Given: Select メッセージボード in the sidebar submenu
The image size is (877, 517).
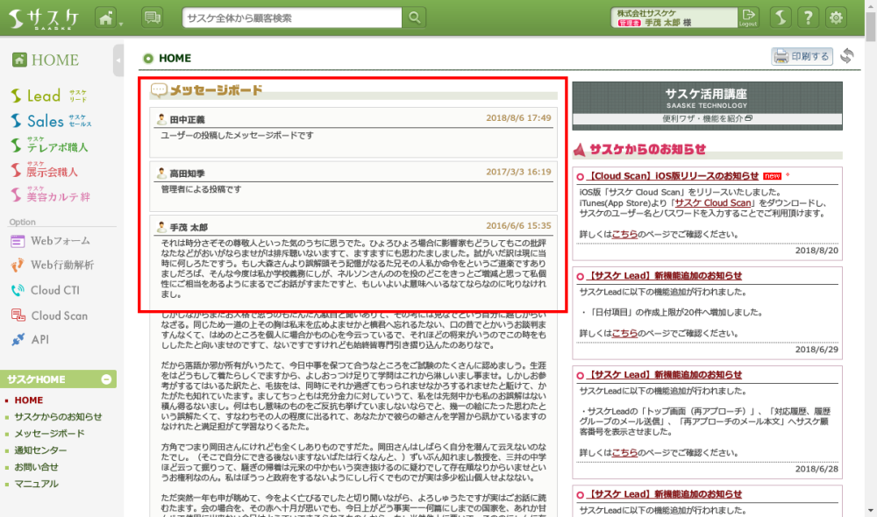Looking at the screenshot, I should click(49, 434).
